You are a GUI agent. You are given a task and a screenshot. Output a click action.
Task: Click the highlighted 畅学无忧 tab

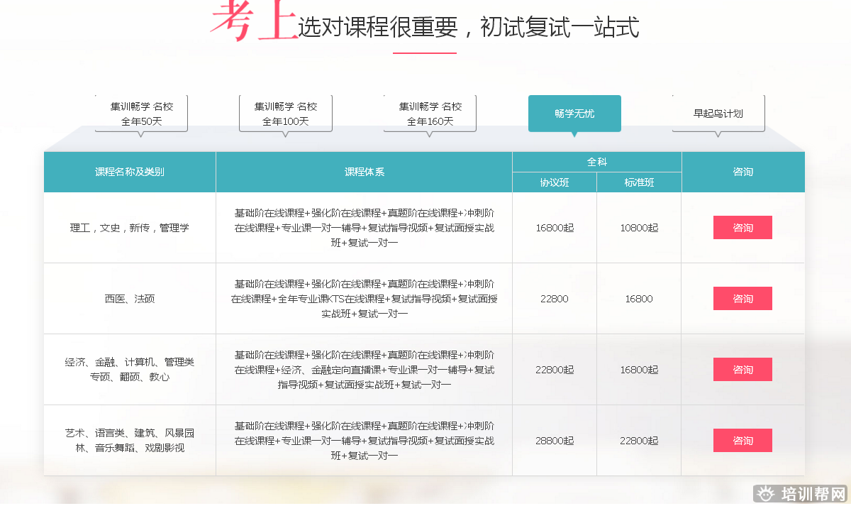(574, 114)
